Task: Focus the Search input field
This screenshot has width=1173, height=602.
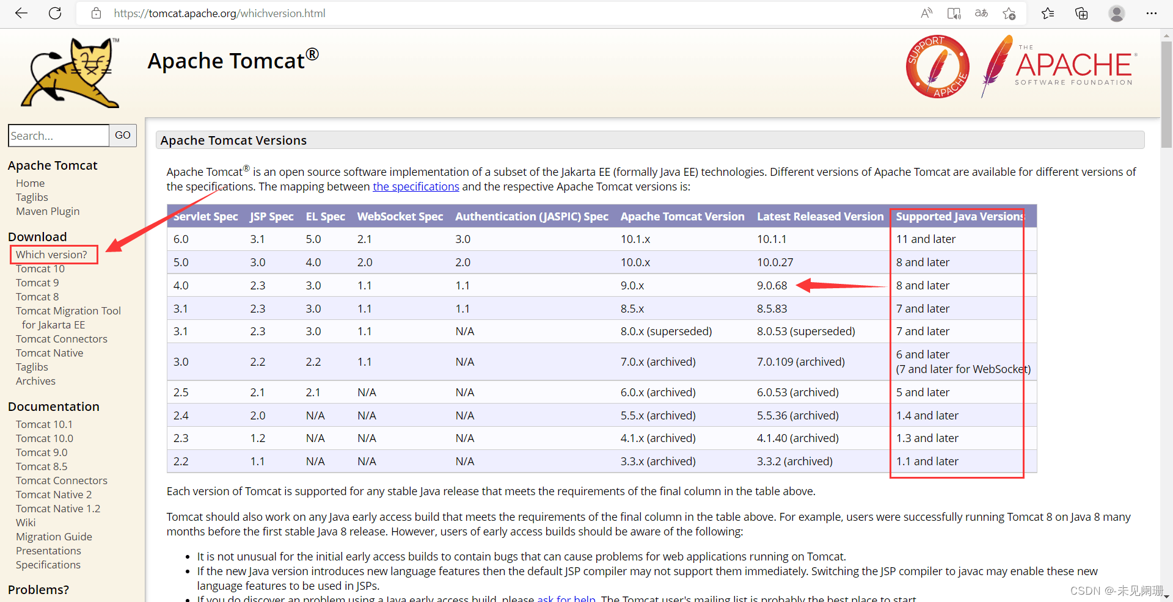Action: pyautogui.click(x=59, y=136)
